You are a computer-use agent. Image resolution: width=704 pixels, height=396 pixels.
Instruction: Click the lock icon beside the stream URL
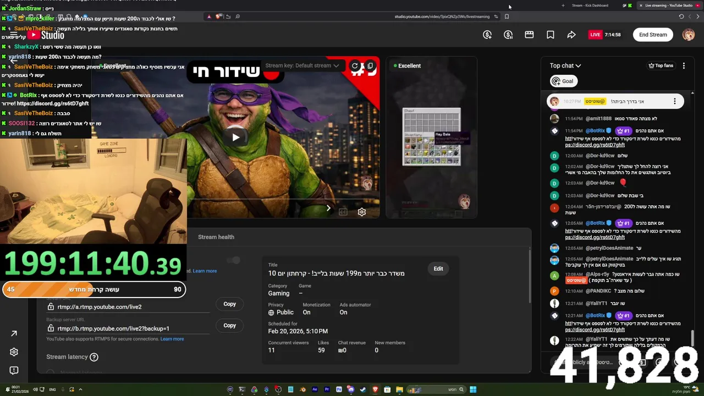point(51,307)
